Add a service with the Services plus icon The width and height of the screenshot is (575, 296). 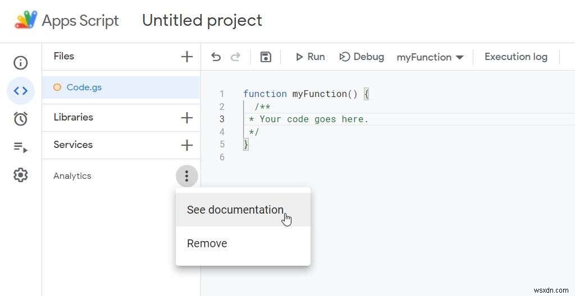coord(187,145)
